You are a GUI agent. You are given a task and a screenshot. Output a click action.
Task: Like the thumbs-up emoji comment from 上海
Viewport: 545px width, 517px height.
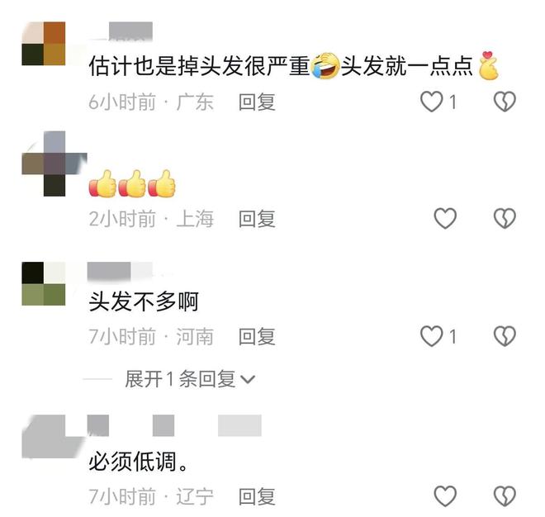point(445,219)
